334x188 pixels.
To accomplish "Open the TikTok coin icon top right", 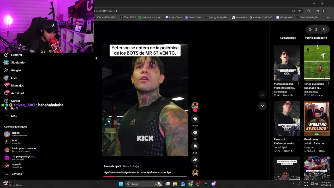I will point(310,30).
